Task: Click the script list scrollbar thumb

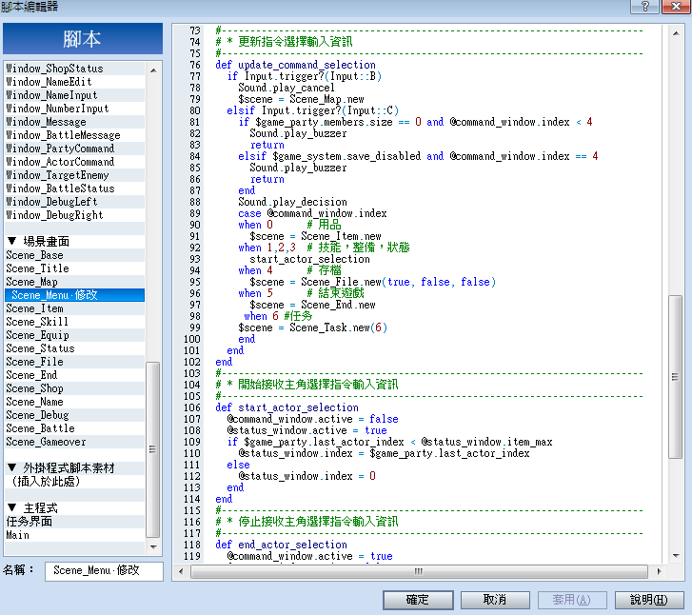Action: coord(152,450)
